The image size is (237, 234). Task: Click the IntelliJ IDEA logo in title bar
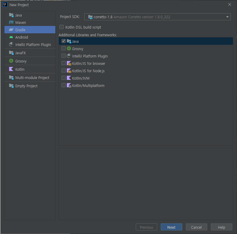pyautogui.click(x=5, y=4)
